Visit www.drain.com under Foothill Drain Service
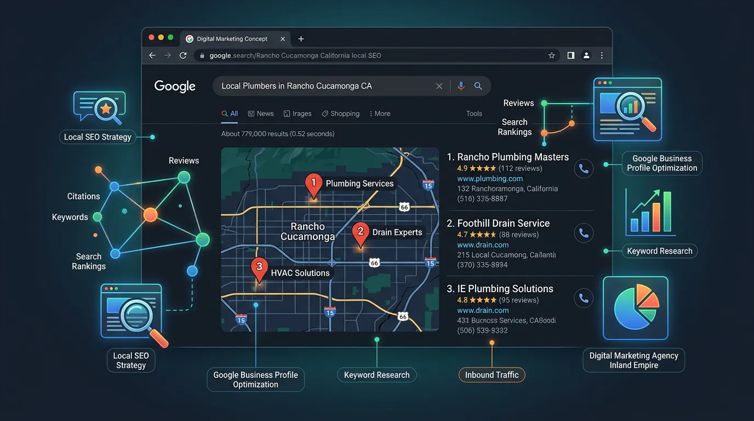 click(483, 245)
